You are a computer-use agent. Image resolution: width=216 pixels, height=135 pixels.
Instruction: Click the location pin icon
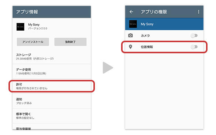(130, 47)
